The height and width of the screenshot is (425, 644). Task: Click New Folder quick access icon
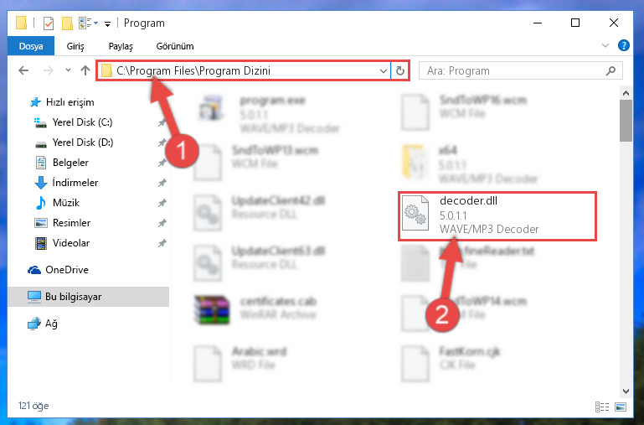tap(67, 23)
